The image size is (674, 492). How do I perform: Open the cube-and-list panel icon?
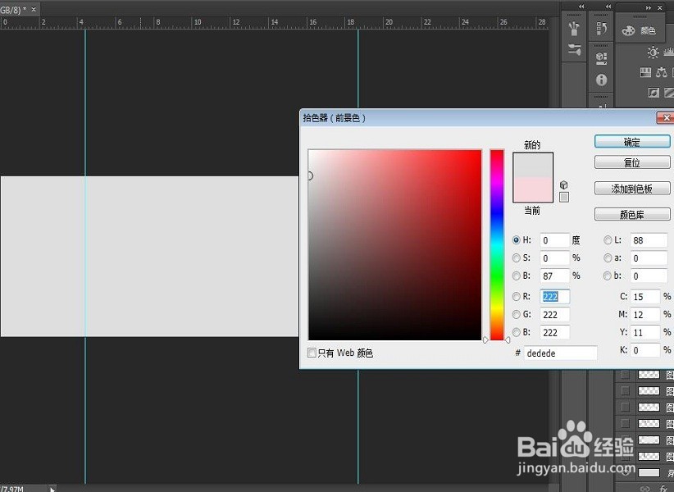601,57
